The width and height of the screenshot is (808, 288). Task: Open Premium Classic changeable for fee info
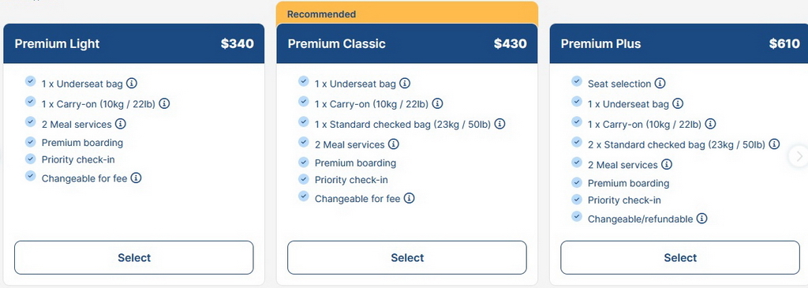(x=410, y=198)
